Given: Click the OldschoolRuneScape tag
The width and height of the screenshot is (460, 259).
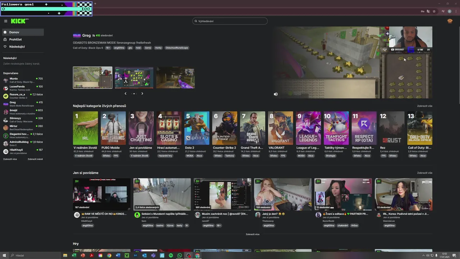Looking at the screenshot, I should (177, 48).
